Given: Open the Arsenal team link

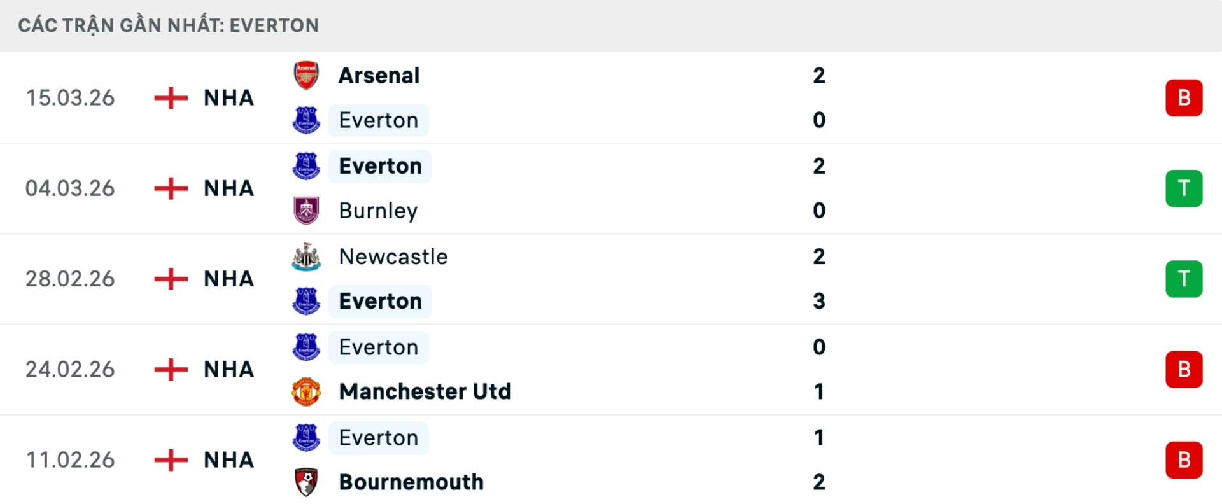Looking at the screenshot, I should click(x=379, y=75).
